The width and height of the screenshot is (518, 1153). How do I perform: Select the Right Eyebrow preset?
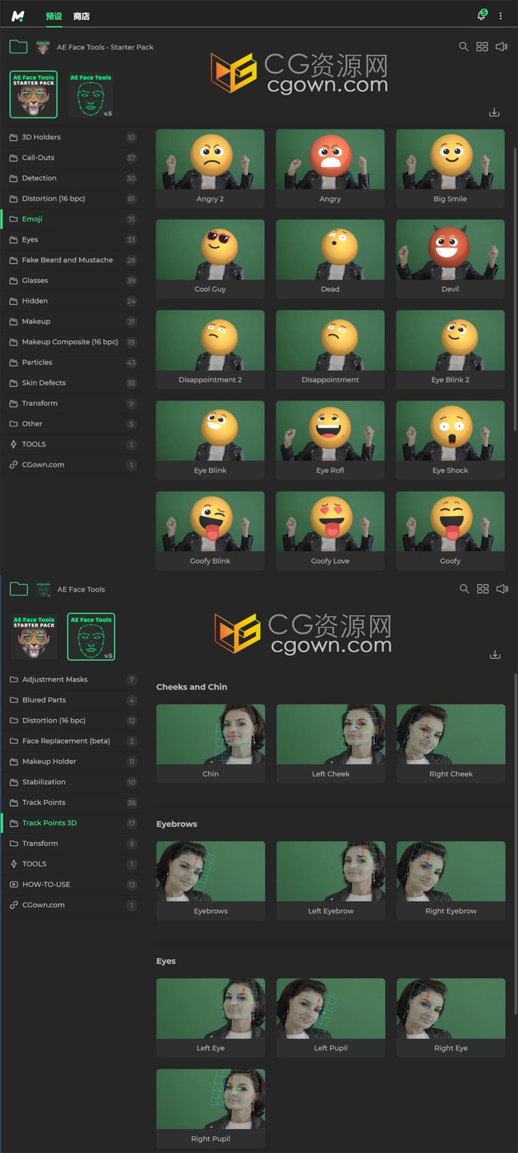point(451,881)
